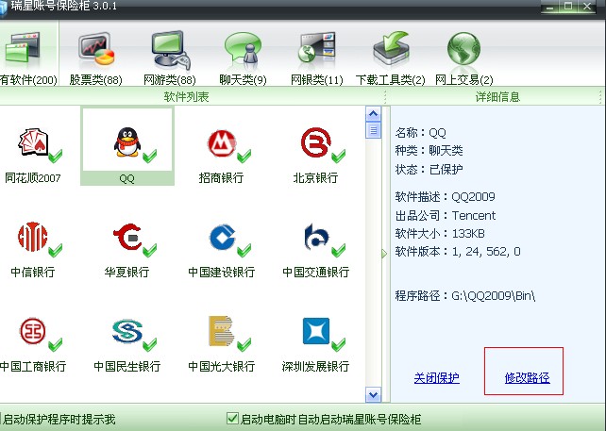The image size is (606, 431).
Task: Select the 中国工商银行 icon
Action: 33,331
